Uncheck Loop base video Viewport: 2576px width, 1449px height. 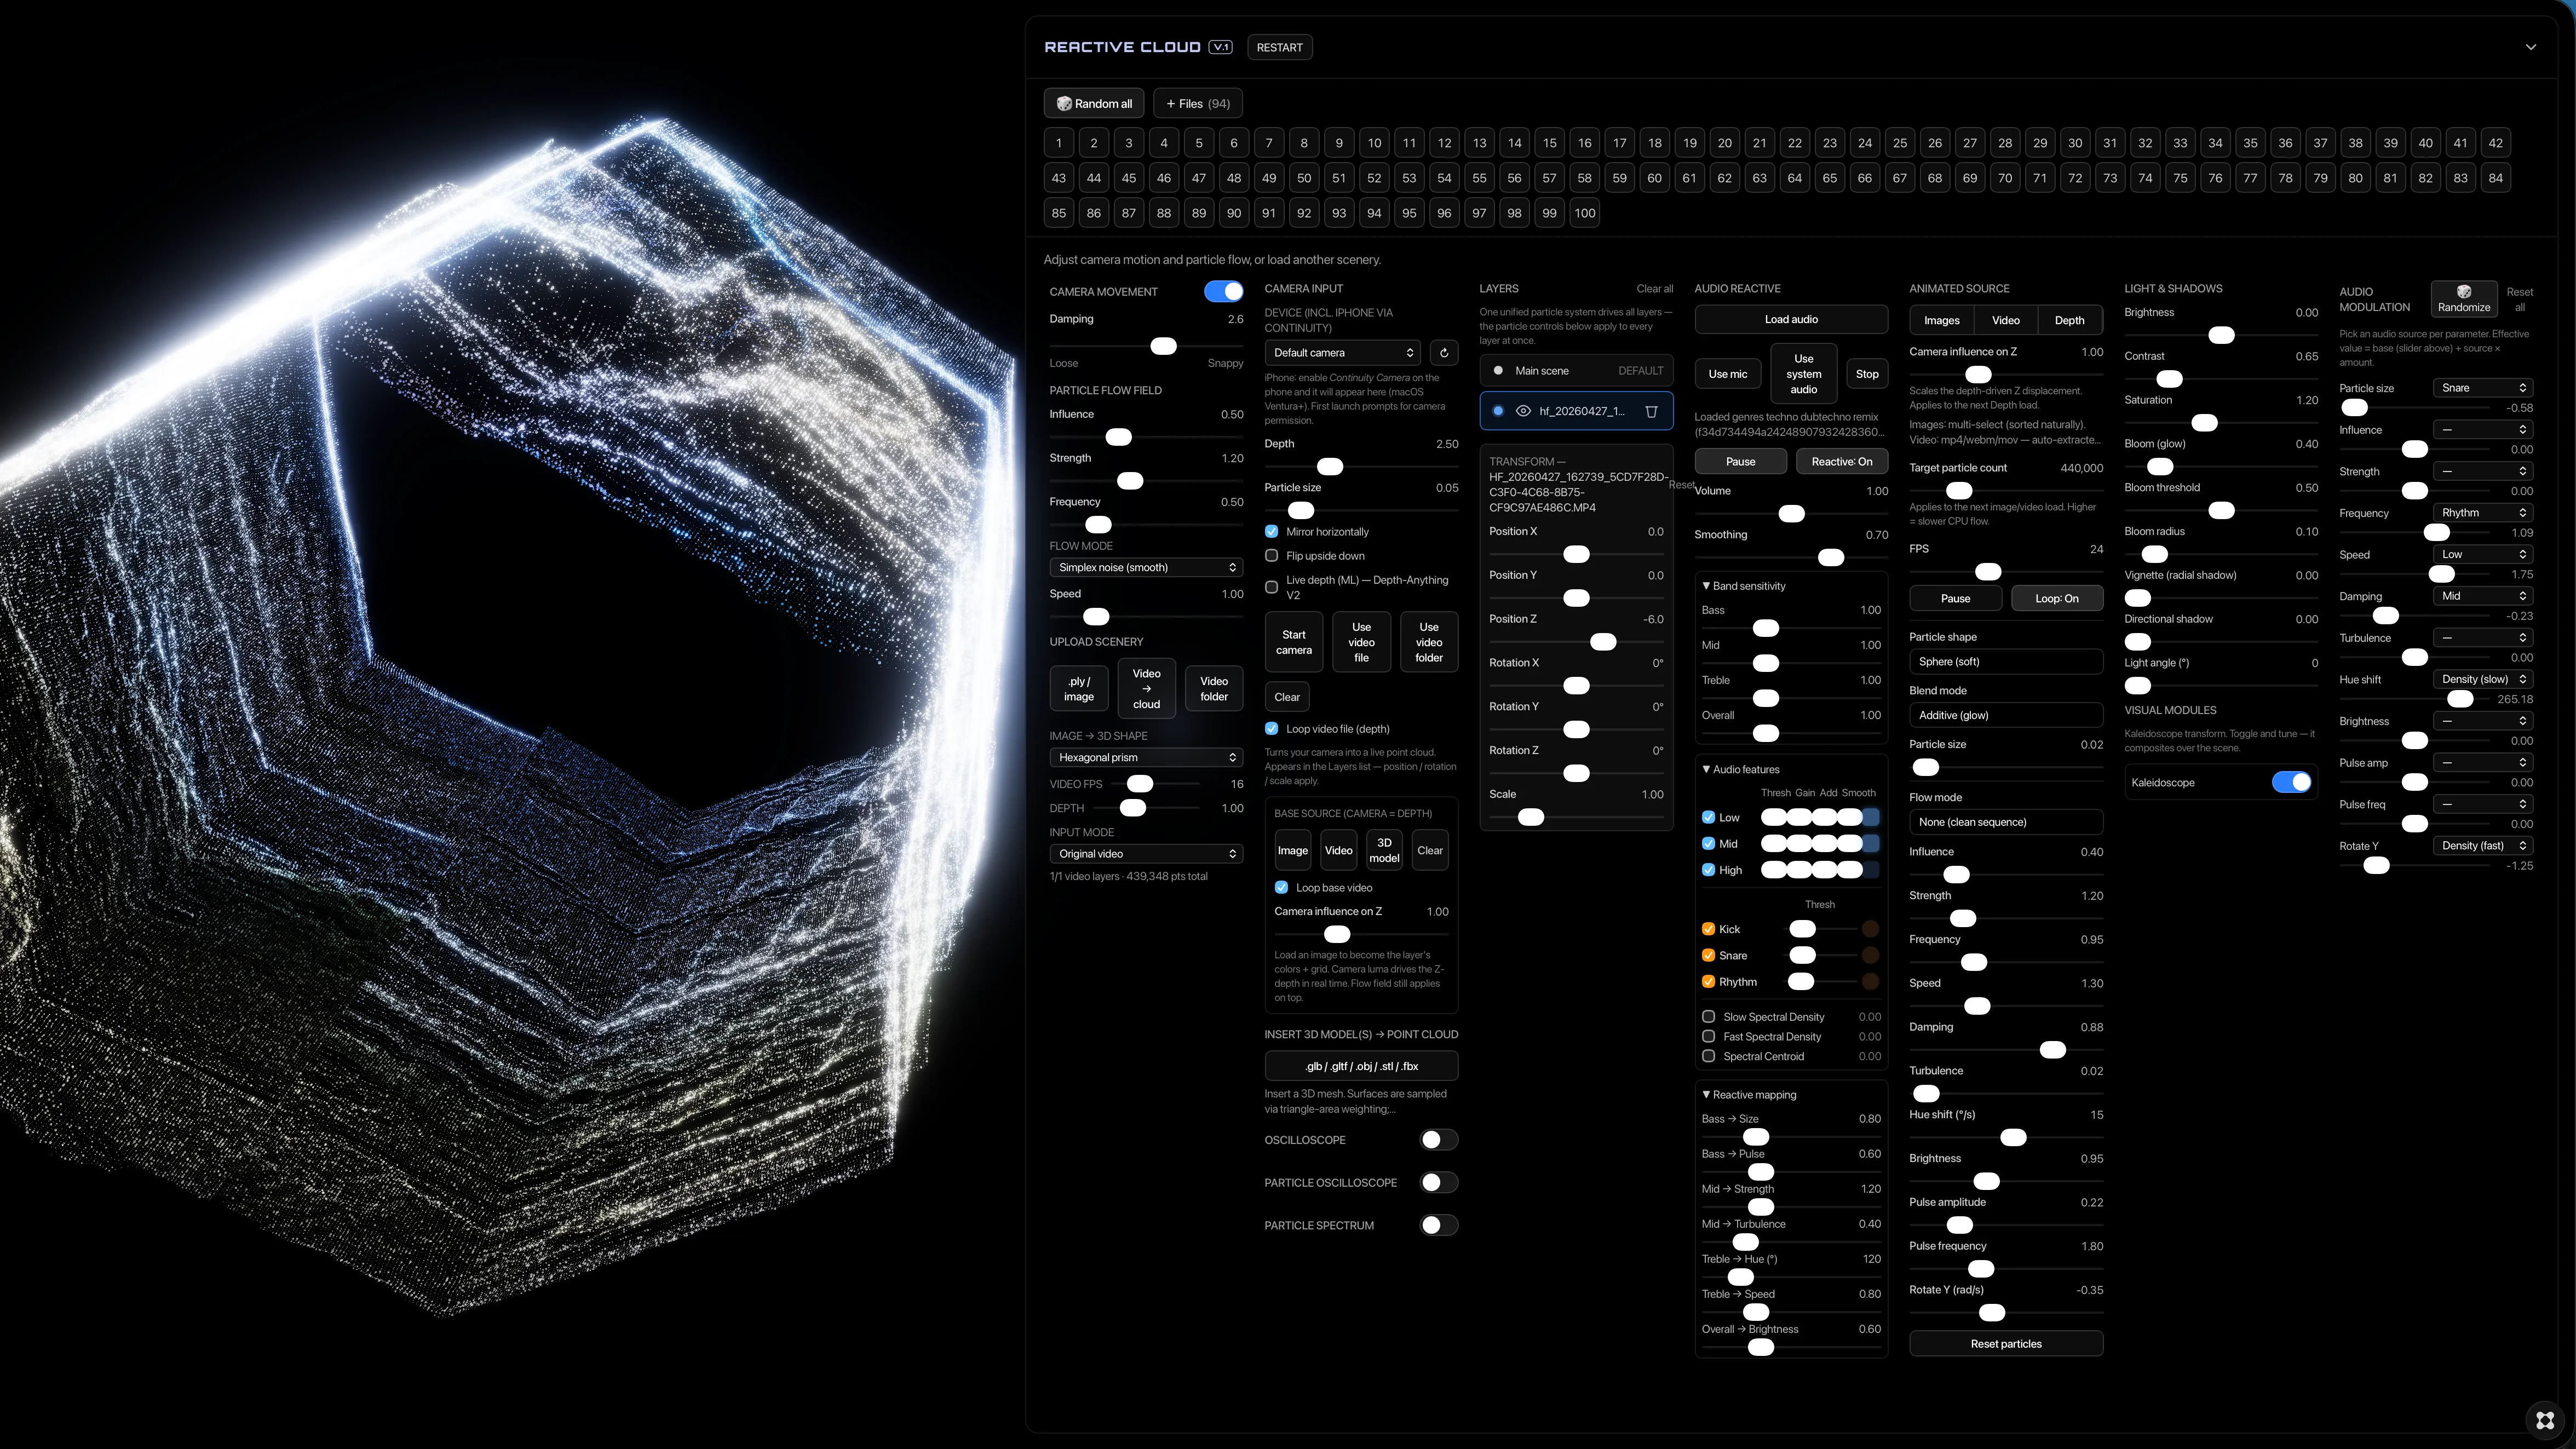[1282, 887]
